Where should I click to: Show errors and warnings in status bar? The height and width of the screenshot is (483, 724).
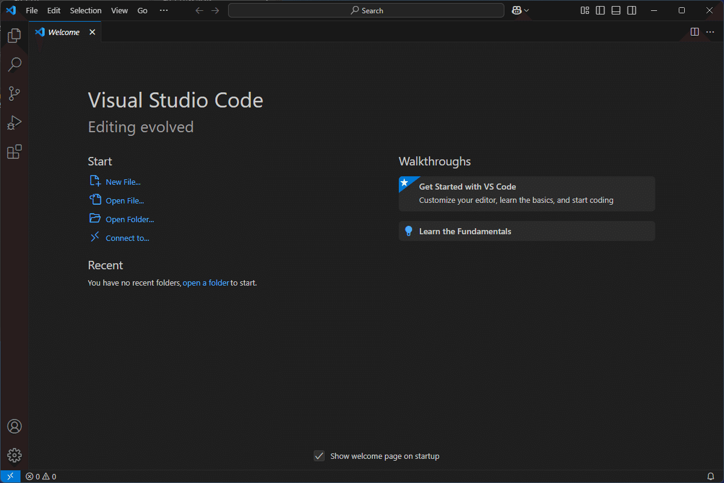point(40,476)
